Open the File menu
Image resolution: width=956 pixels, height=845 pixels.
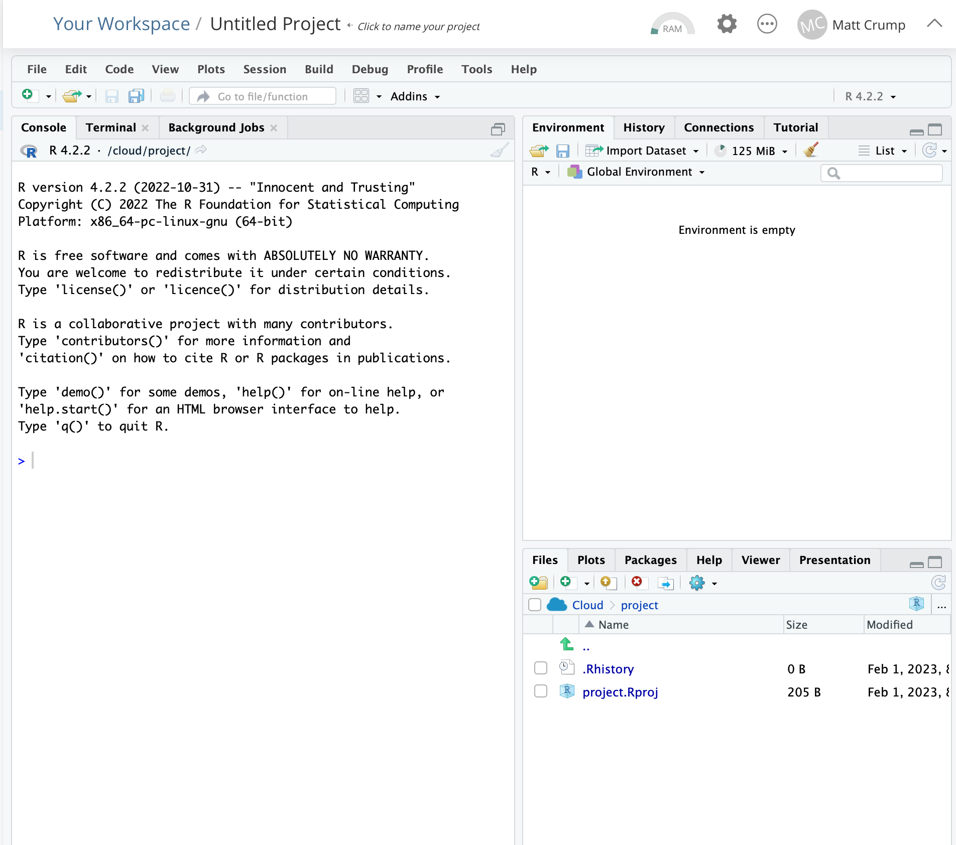(37, 69)
